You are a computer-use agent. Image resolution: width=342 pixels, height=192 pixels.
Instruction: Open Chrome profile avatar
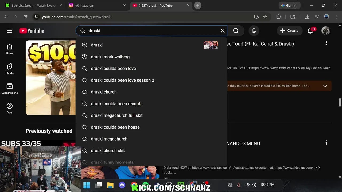(x=326, y=17)
